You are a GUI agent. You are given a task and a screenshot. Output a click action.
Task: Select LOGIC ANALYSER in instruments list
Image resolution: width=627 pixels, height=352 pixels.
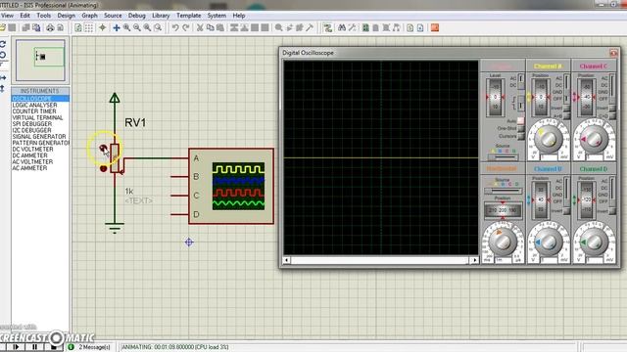pyautogui.click(x=35, y=105)
